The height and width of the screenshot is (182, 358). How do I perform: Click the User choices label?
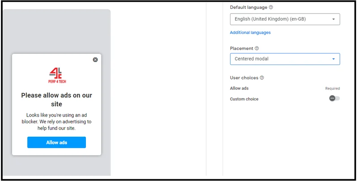click(244, 78)
